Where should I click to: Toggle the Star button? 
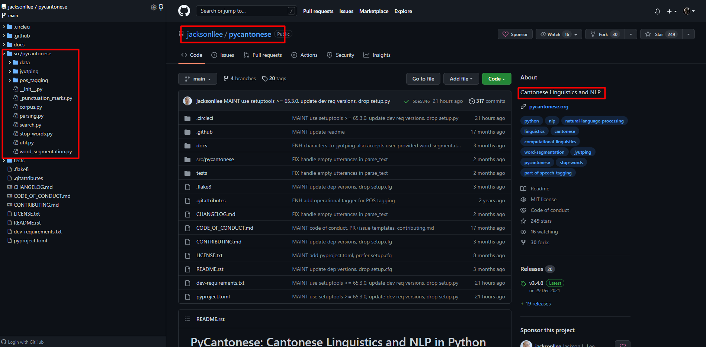click(x=661, y=34)
